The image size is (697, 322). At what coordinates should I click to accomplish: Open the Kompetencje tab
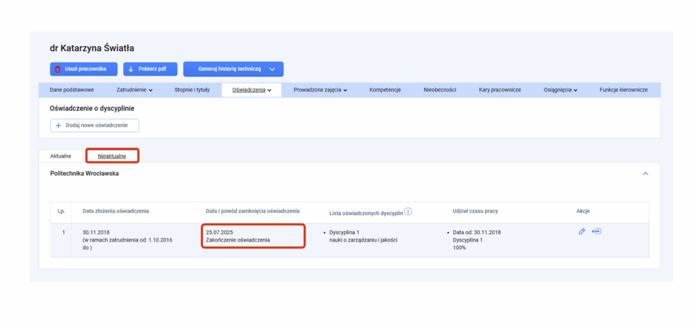click(385, 90)
